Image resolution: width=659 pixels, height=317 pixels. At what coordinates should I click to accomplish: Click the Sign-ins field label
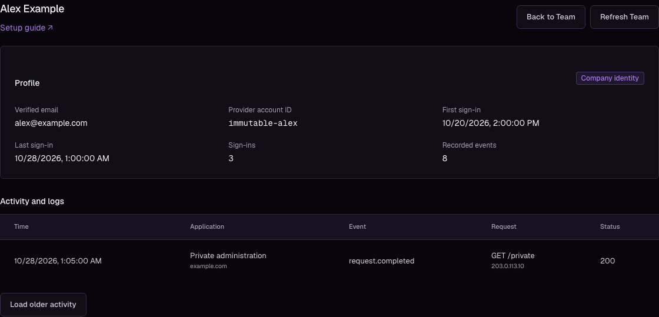[x=242, y=145]
